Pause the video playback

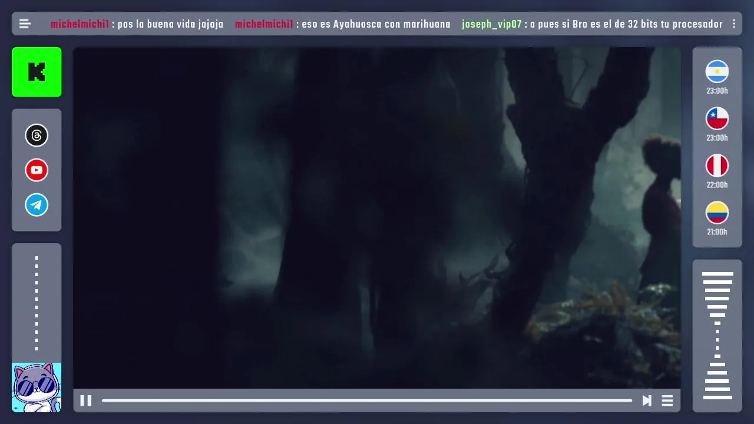coord(86,401)
